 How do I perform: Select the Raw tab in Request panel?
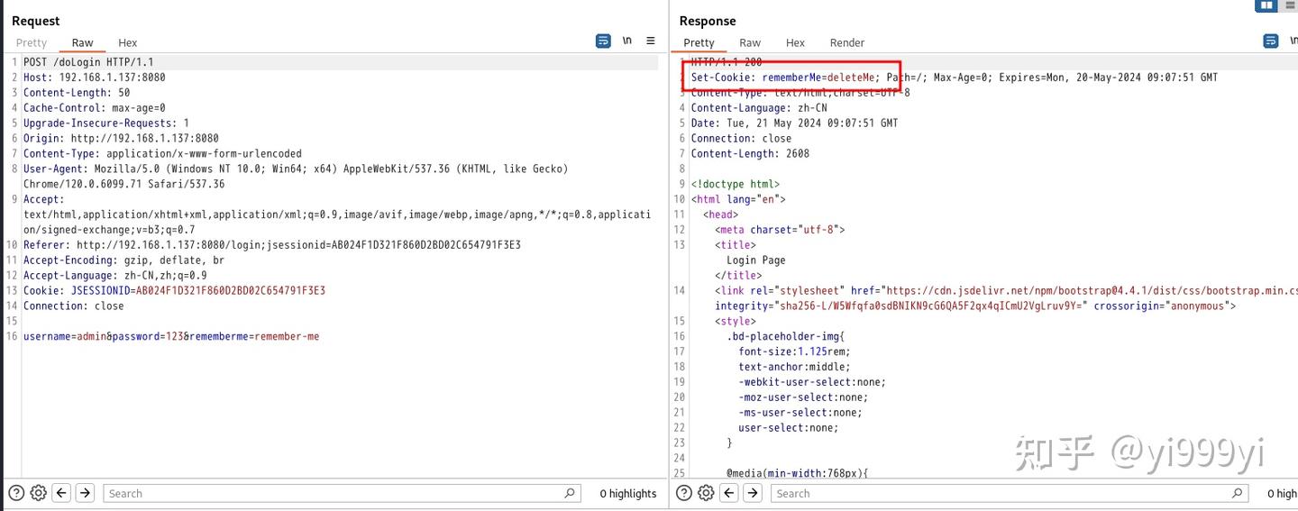coord(83,42)
